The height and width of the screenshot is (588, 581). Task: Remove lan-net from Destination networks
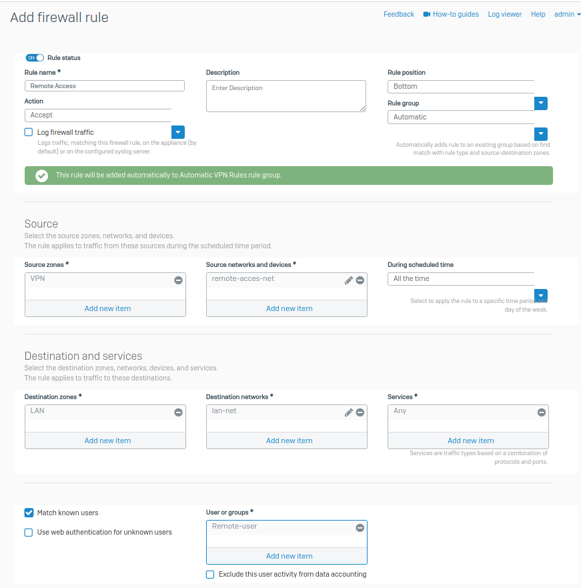pos(360,412)
